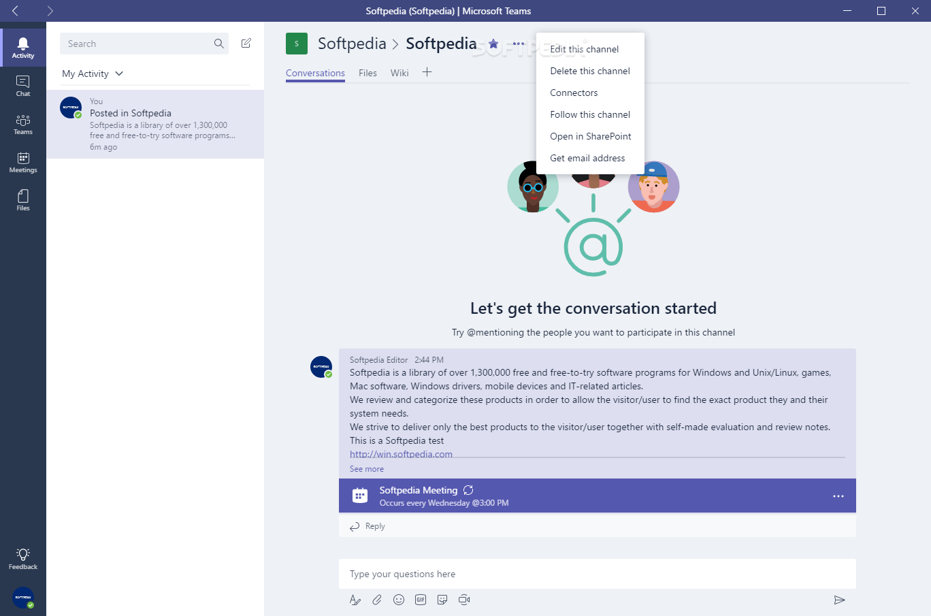This screenshot has width=931, height=616.
Task: Open the text Format tool below compose box
Action: (355, 600)
